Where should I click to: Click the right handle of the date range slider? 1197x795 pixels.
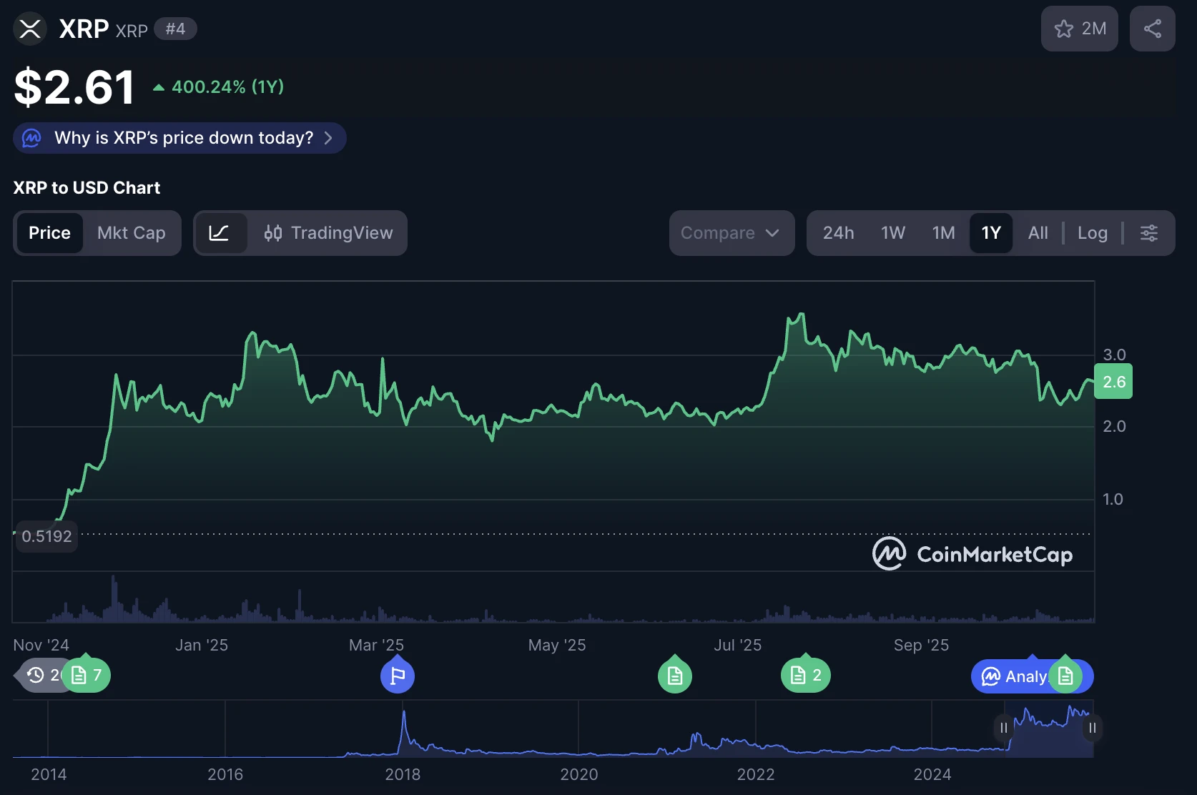pyautogui.click(x=1092, y=728)
